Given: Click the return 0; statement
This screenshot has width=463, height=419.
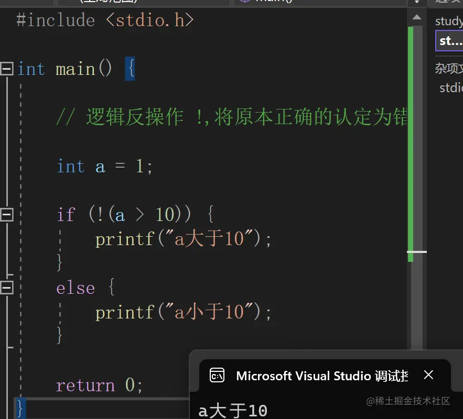Looking at the screenshot, I should (x=99, y=385).
